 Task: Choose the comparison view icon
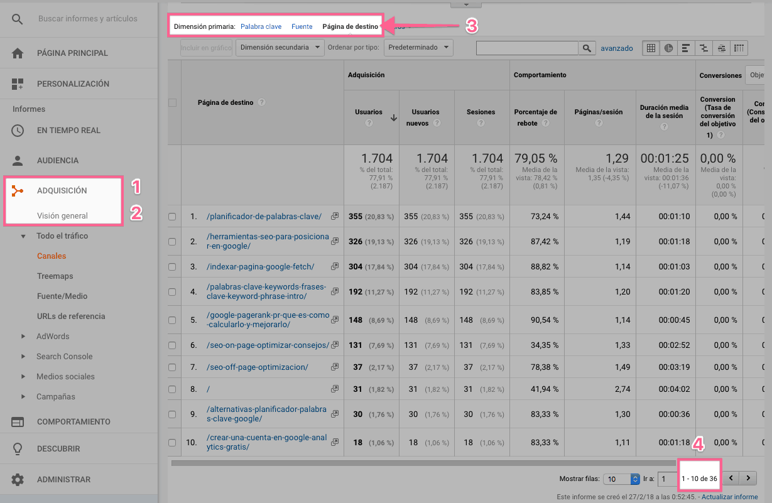704,48
